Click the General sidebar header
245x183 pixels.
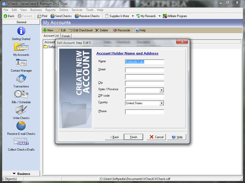[x=21, y=22]
